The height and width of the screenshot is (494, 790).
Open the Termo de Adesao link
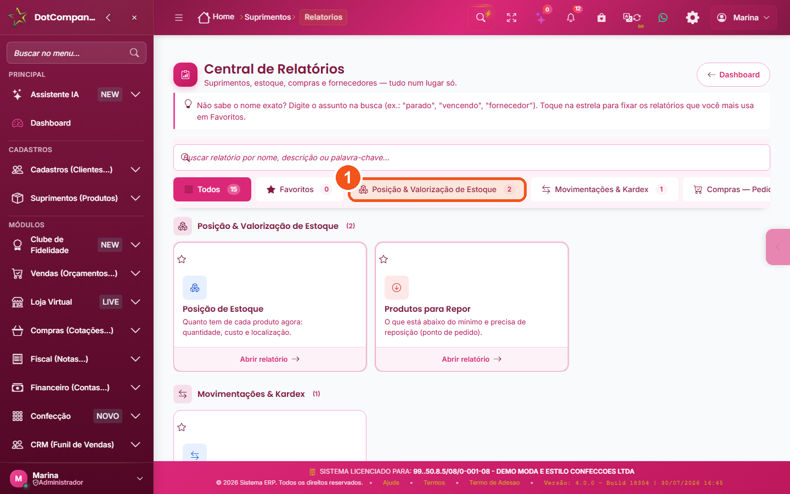pos(494,483)
